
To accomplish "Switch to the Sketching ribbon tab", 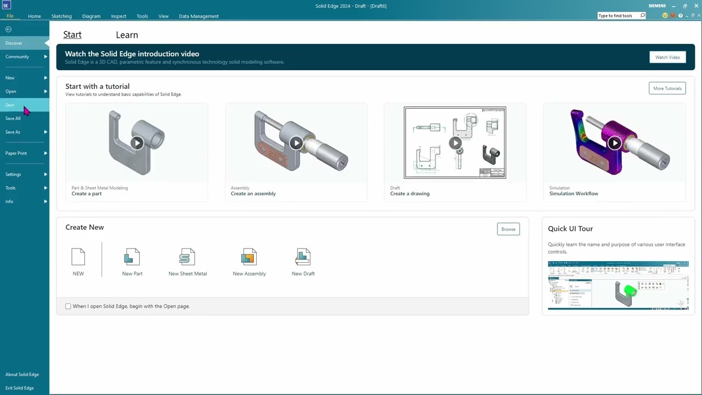I will (x=61, y=16).
